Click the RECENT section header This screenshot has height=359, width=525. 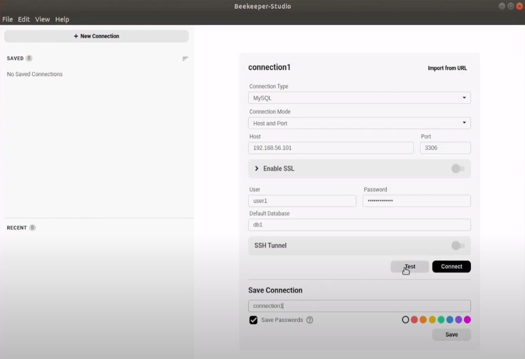(17, 228)
